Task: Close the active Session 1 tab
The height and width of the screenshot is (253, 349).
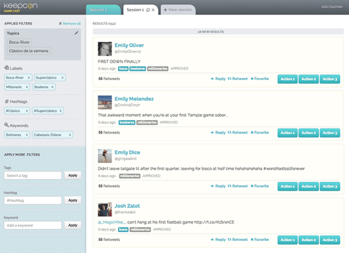Action: (x=153, y=10)
